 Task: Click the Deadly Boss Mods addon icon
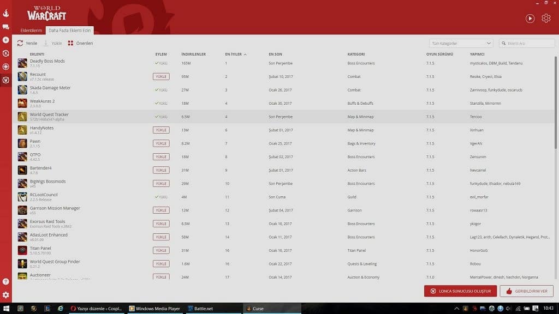(22, 63)
